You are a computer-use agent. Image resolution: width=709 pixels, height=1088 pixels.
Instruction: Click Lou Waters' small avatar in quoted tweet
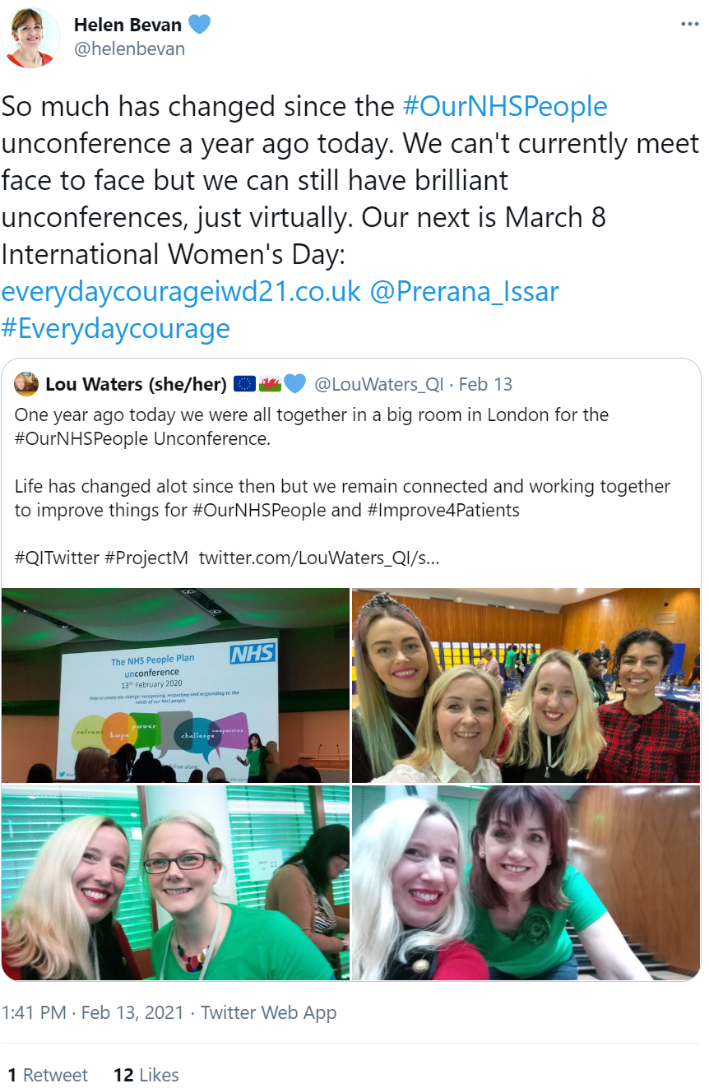click(x=26, y=384)
